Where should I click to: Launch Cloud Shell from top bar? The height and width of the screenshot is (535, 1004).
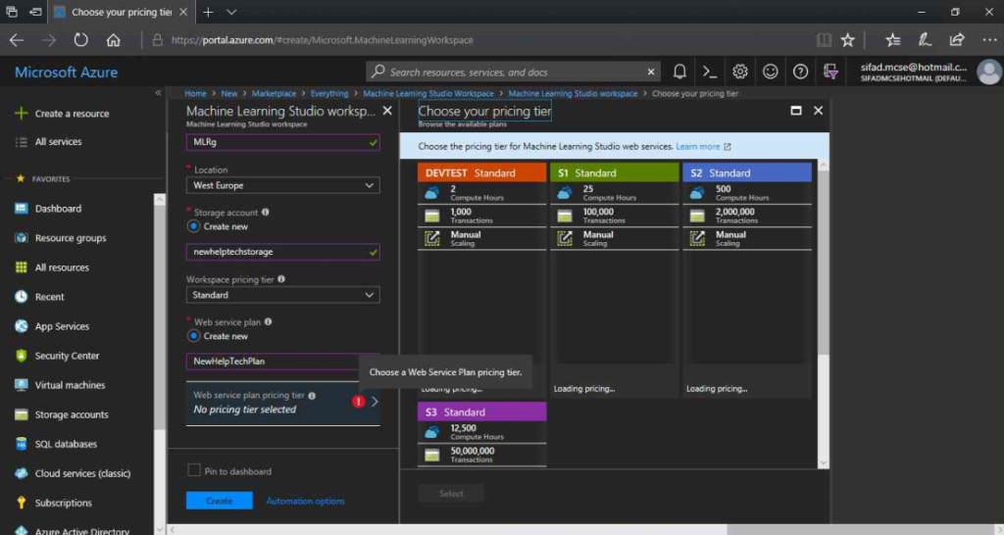click(x=710, y=72)
